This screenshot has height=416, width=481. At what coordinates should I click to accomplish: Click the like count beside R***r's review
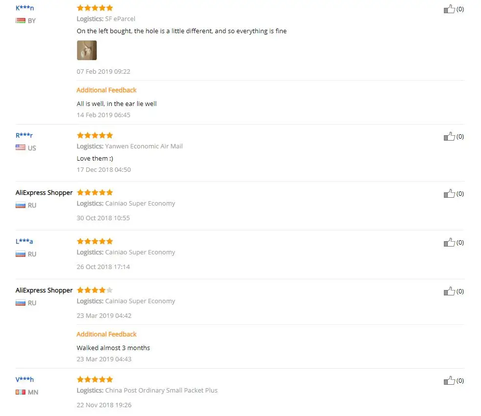(x=460, y=137)
